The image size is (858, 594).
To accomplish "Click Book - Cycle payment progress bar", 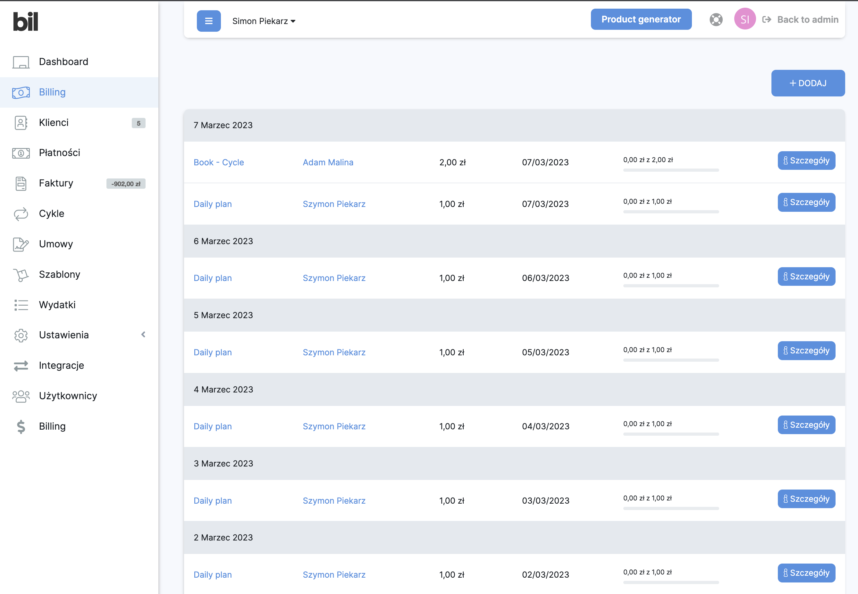I will (671, 170).
